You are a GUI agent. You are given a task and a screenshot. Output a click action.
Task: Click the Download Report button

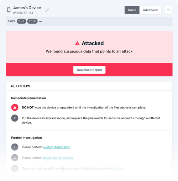point(89,70)
